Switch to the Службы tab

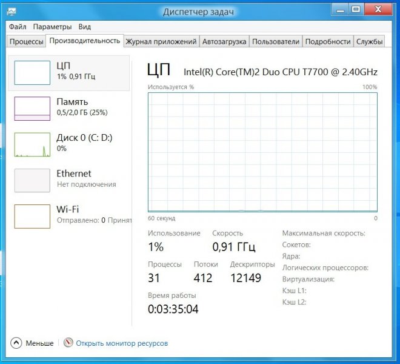coord(370,41)
